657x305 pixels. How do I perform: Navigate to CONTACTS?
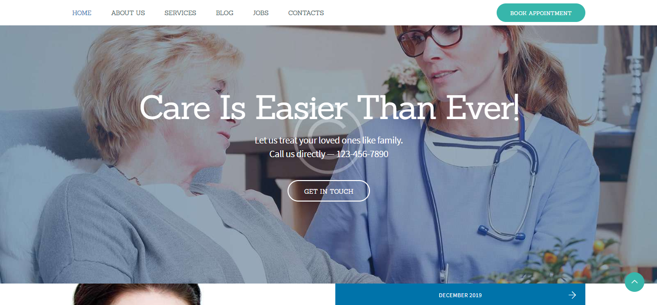coord(306,13)
